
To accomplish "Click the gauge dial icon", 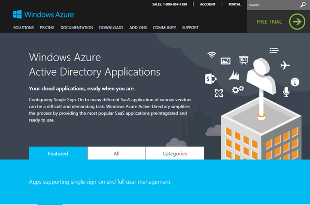I will 295,82.
